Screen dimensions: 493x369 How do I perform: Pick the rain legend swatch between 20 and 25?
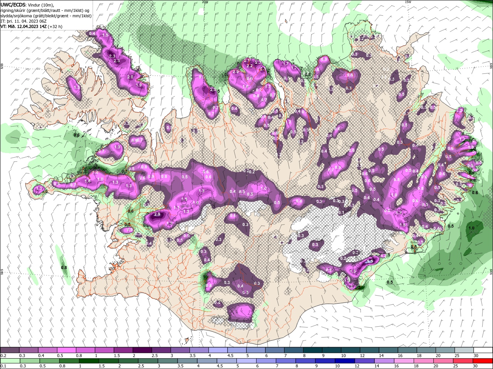point(443,361)
